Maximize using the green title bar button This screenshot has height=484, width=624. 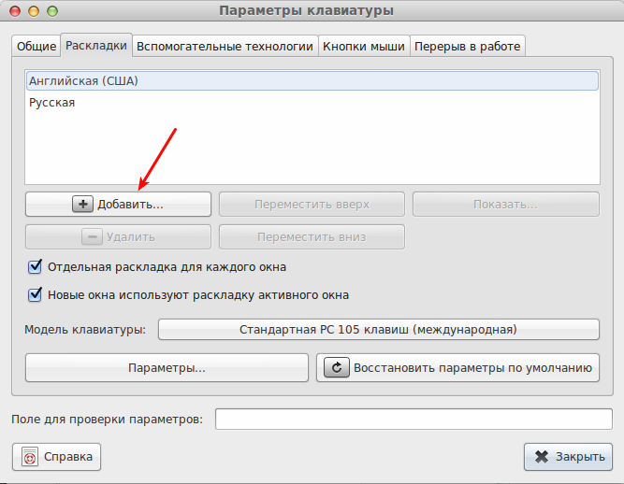click(x=52, y=11)
